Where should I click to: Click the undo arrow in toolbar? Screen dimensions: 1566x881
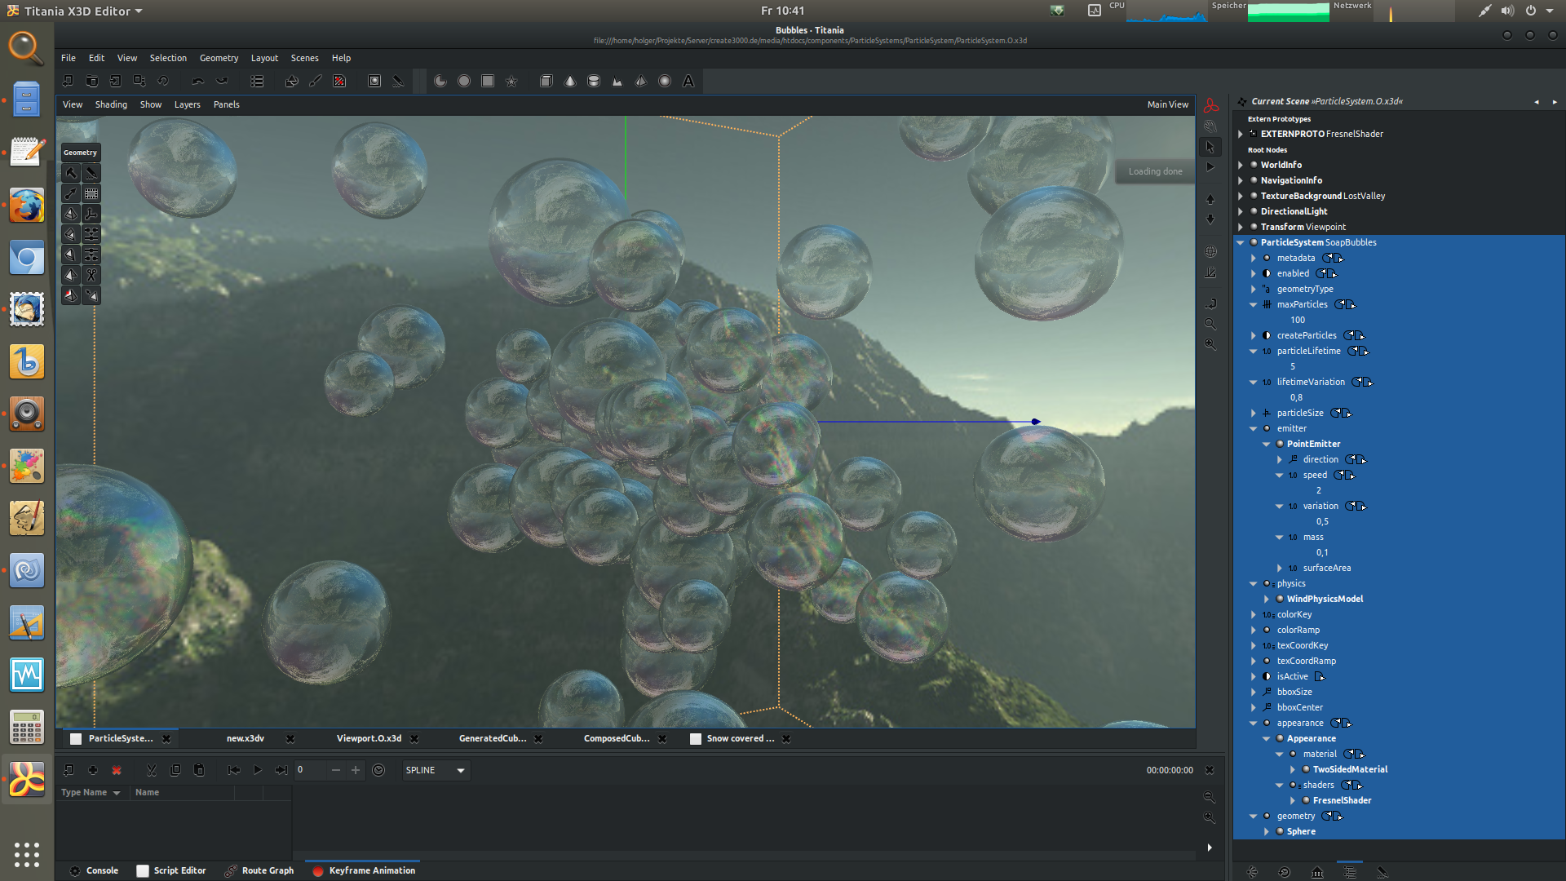coord(197,82)
